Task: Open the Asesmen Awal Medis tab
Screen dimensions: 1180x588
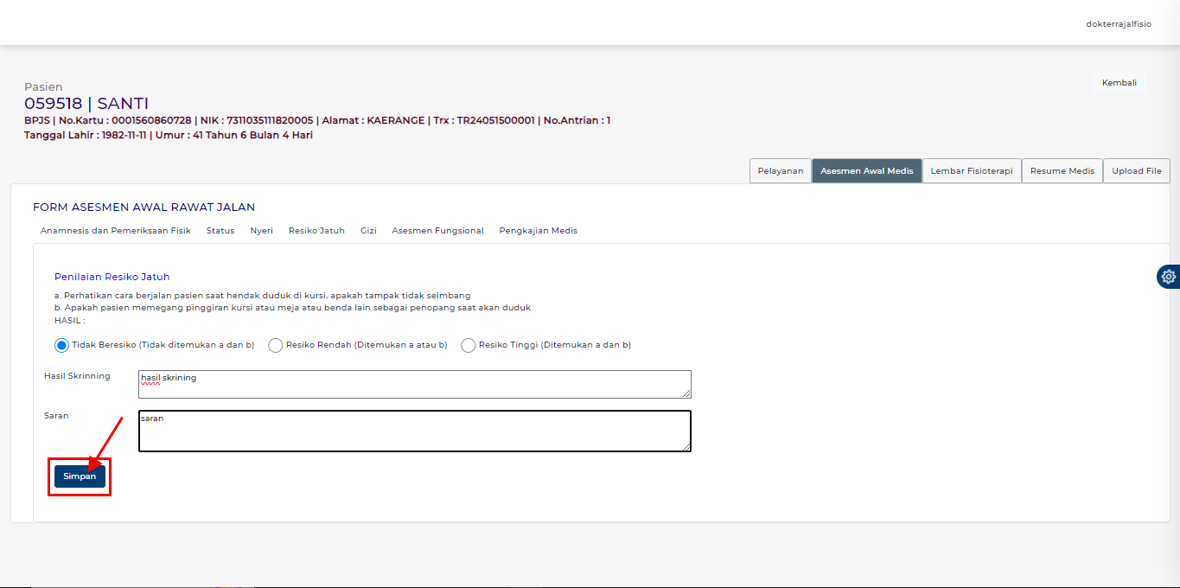Action: pos(866,171)
